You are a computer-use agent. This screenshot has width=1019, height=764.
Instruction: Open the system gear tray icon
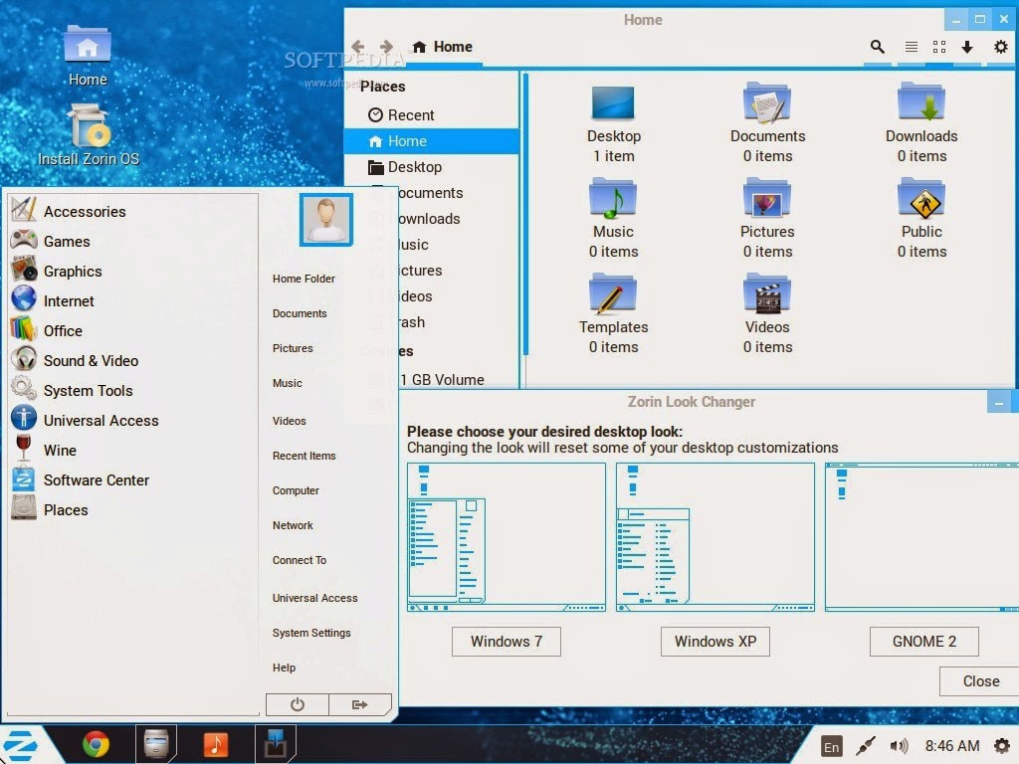[x=1002, y=746]
